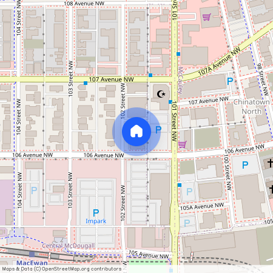Click the 98 Street NW street label
The image size is (273, 273).
tap(262, 79)
